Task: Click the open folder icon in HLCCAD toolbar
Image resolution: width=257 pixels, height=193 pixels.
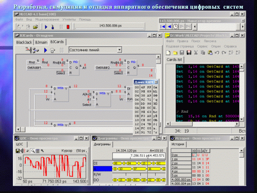Action: click(x=35, y=27)
